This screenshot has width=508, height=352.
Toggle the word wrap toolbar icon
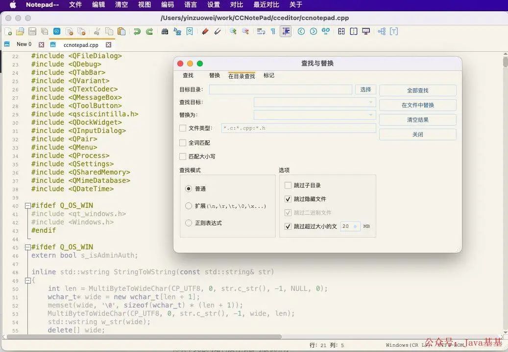(261, 31)
